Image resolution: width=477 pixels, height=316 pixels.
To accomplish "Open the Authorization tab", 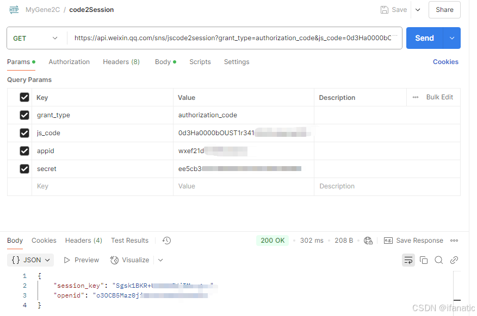I will pos(69,62).
